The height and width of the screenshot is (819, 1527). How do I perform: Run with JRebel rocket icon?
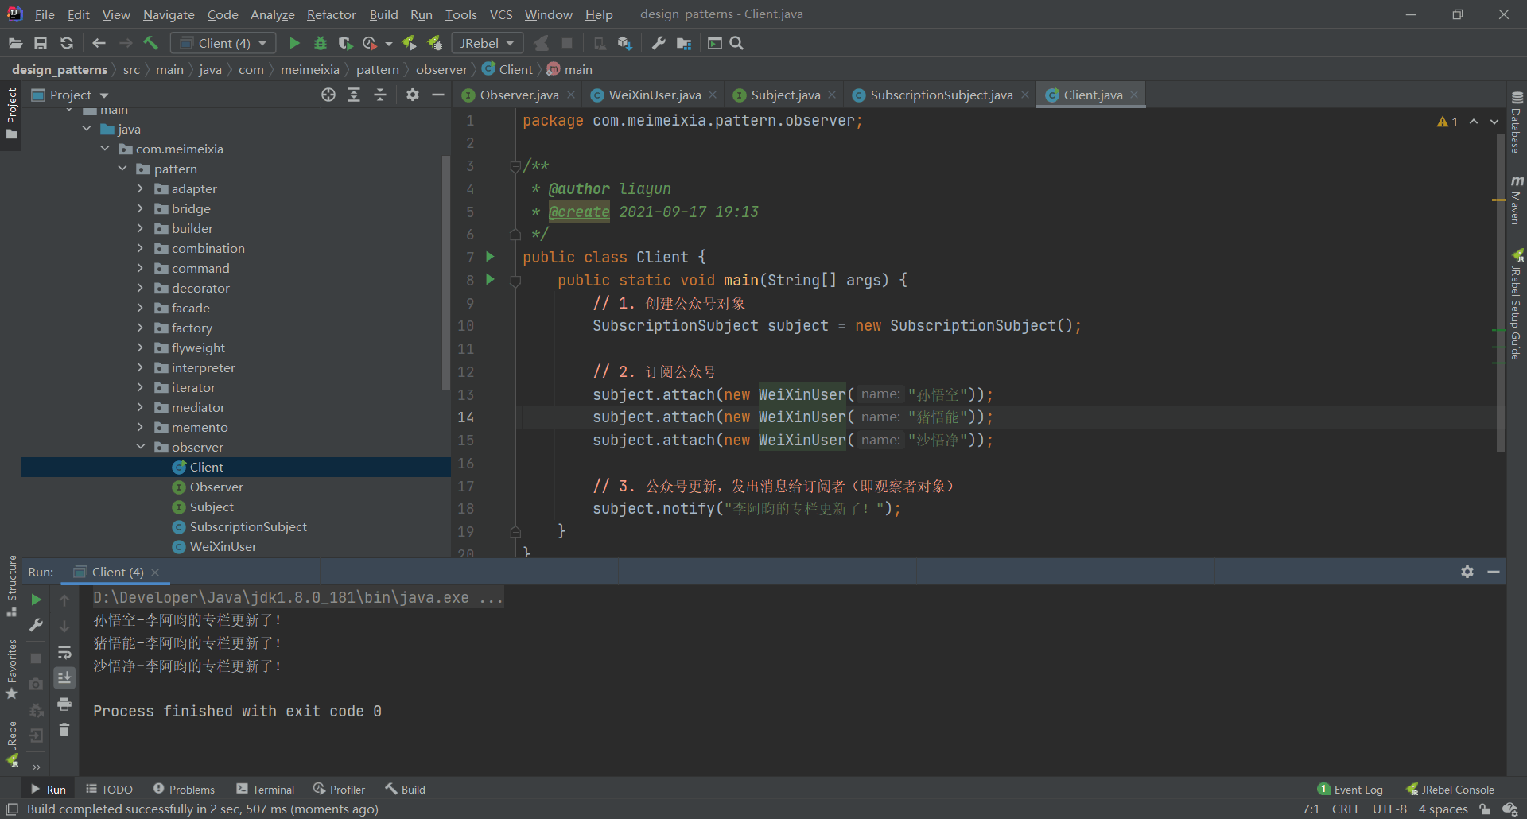409,43
